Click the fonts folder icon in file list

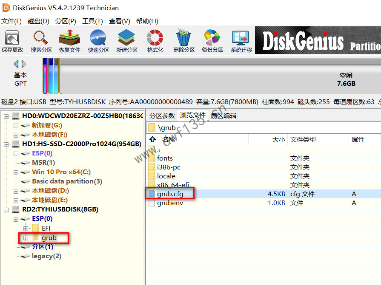click(x=152, y=158)
